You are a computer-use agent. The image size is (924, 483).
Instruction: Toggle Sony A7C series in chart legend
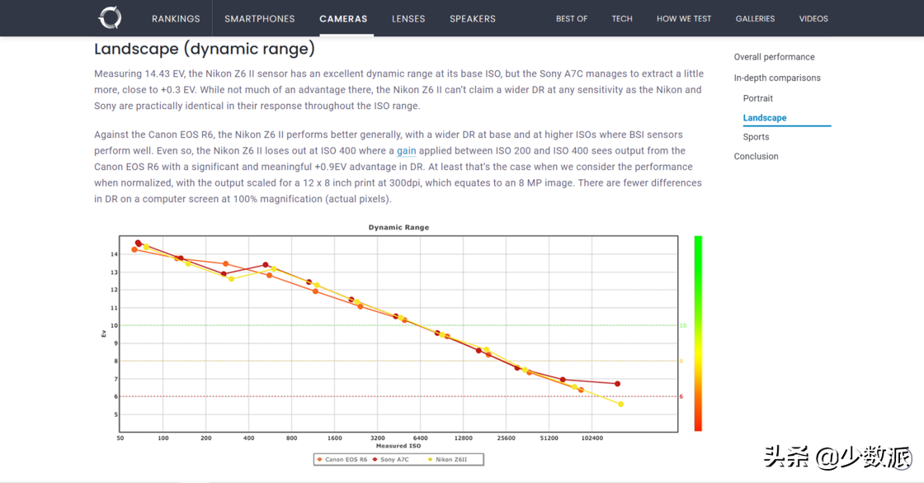(391, 459)
